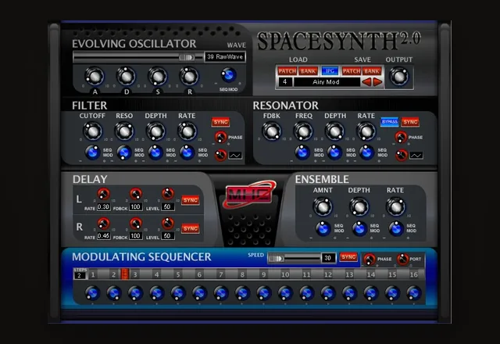Open the Airy Mod patch name display
Screen dimensions: 500x344
327,82
